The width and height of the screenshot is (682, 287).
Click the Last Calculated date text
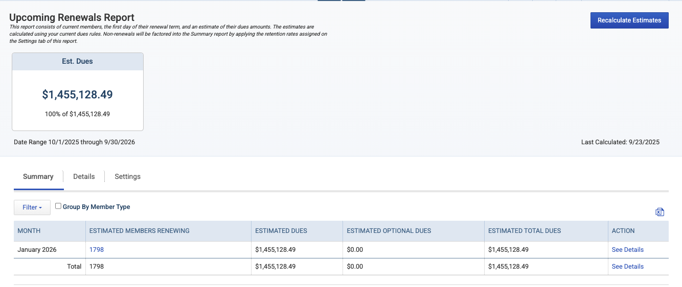tap(620, 142)
